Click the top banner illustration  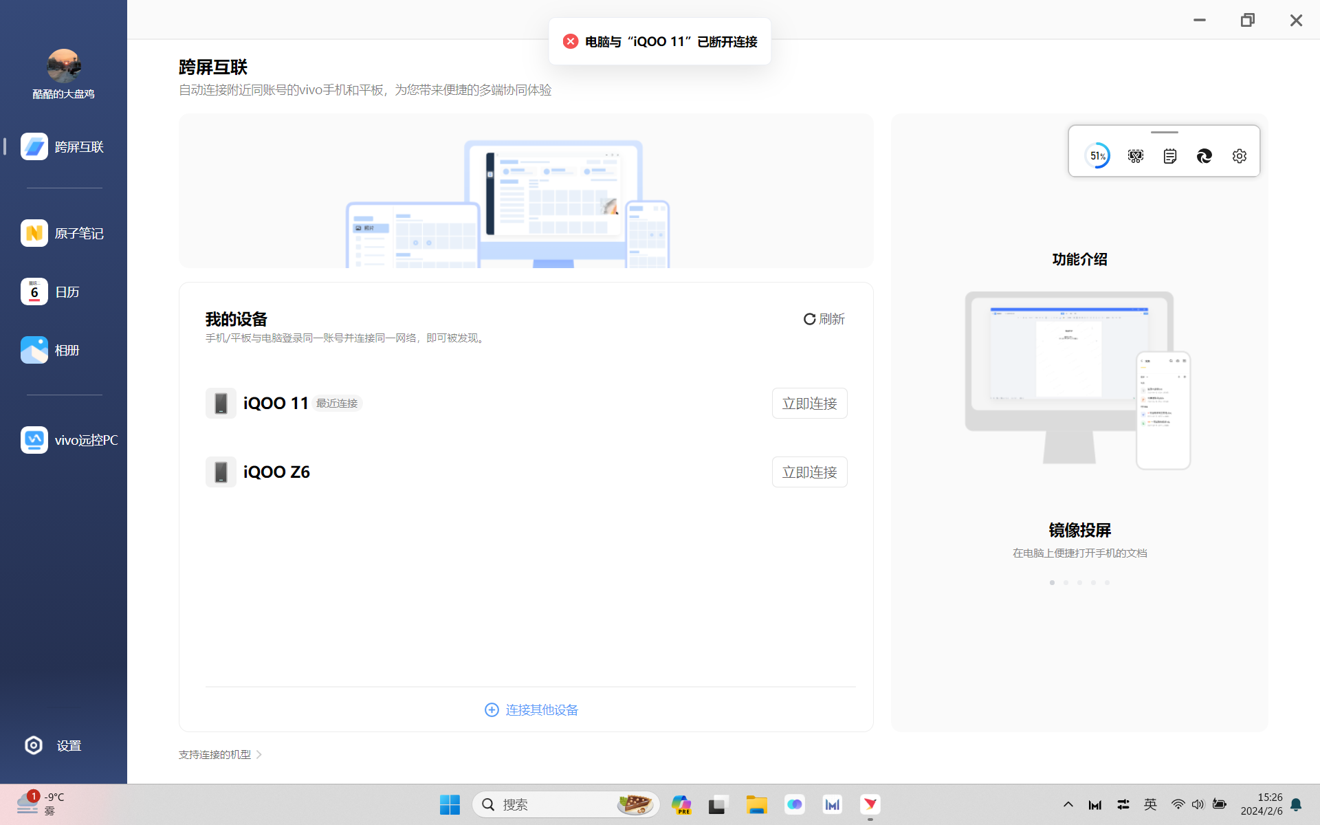(526, 191)
